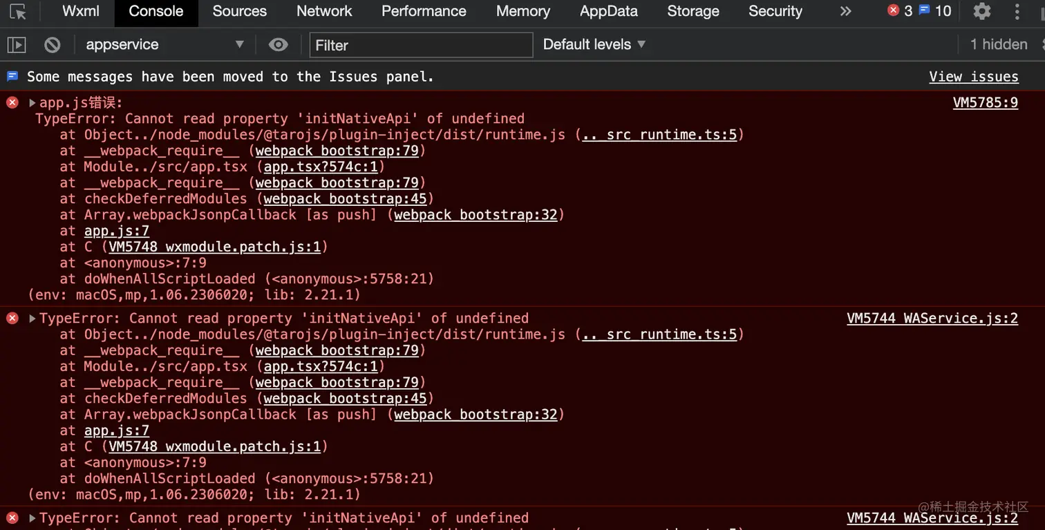The height and width of the screenshot is (530, 1045).
Task: Open webpack bootstrap:32 link in second error
Action: (476, 415)
